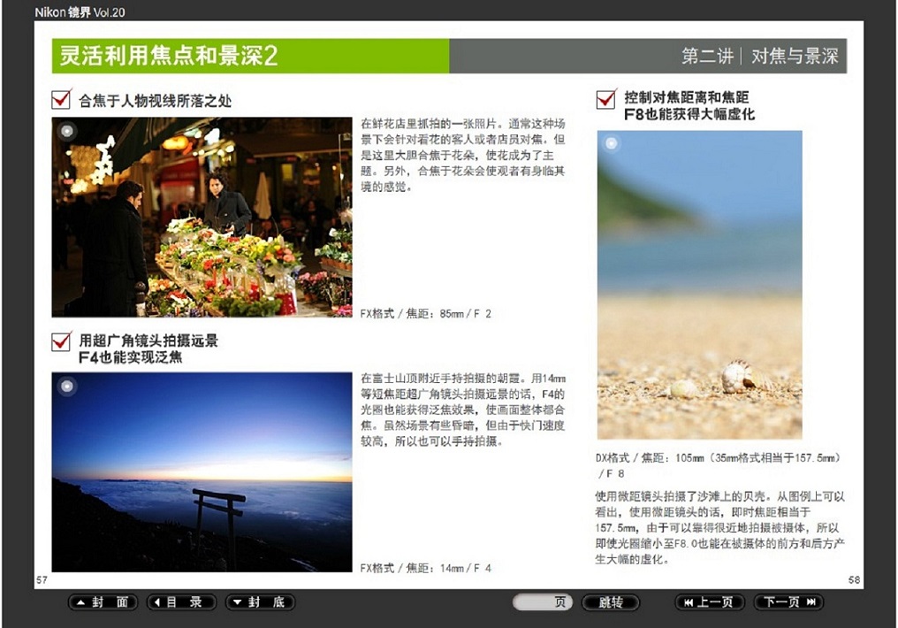
Task: Open the seashell on sand photo
Action: [x=699, y=285]
